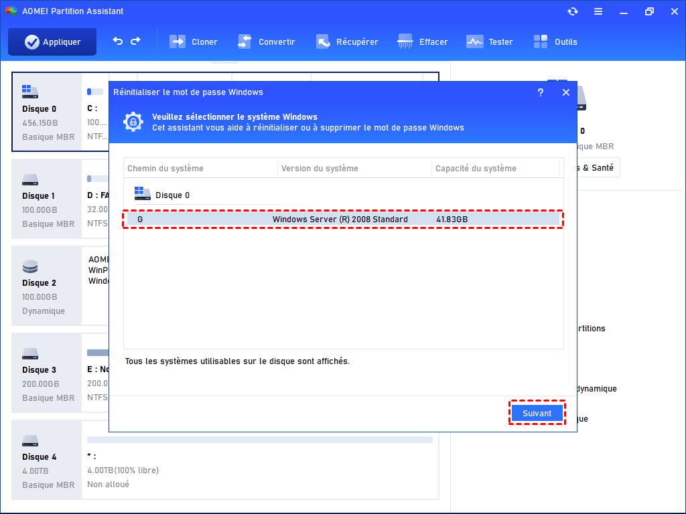Image resolution: width=686 pixels, height=514 pixels.
Task: Click the Disque 4 partition usage bar
Action: [260, 440]
